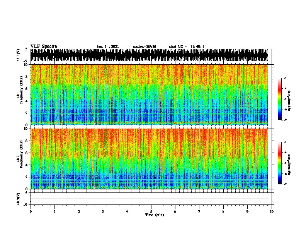Click time axis tick label "7"
Screen dimensions: 306x237
pos(199,211)
